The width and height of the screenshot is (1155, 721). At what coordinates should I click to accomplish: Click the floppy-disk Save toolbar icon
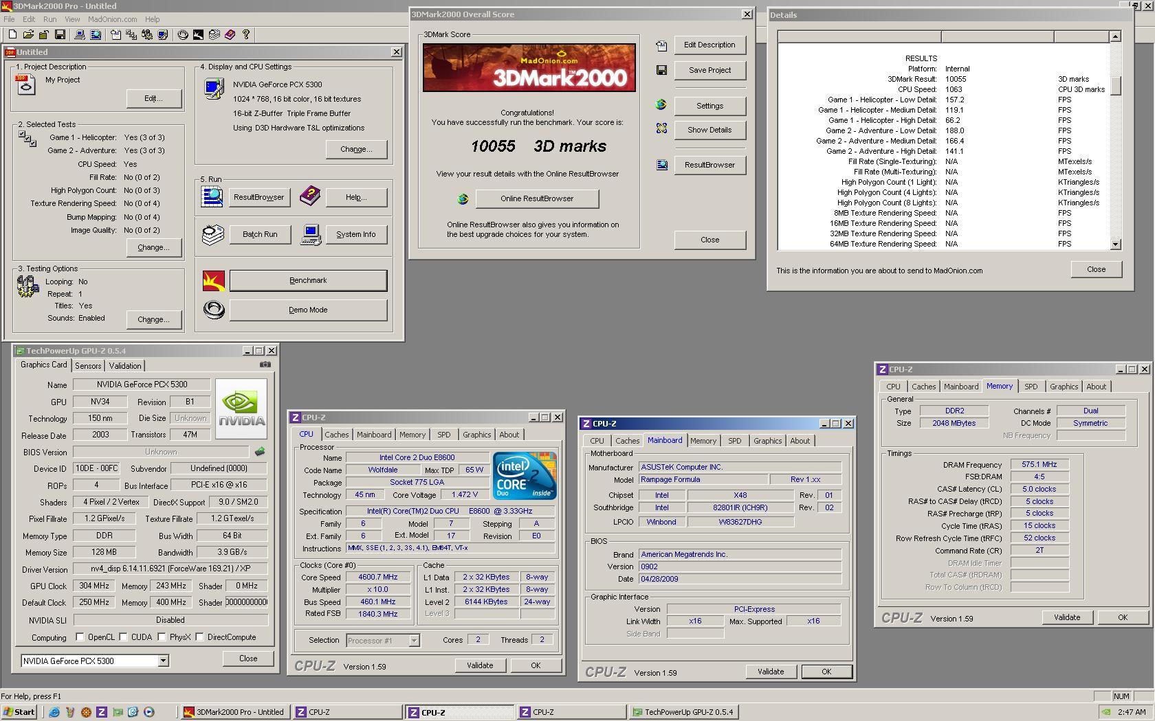click(60, 34)
